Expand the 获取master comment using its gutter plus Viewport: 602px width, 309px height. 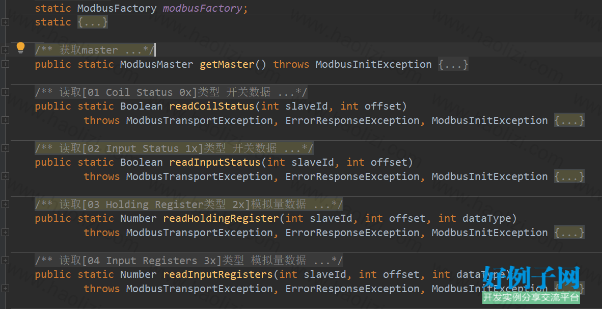tap(5, 50)
